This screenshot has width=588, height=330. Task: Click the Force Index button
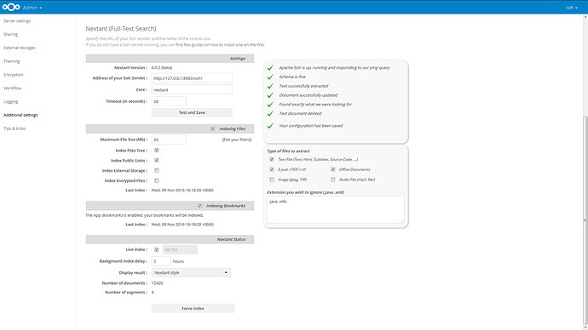(193, 308)
